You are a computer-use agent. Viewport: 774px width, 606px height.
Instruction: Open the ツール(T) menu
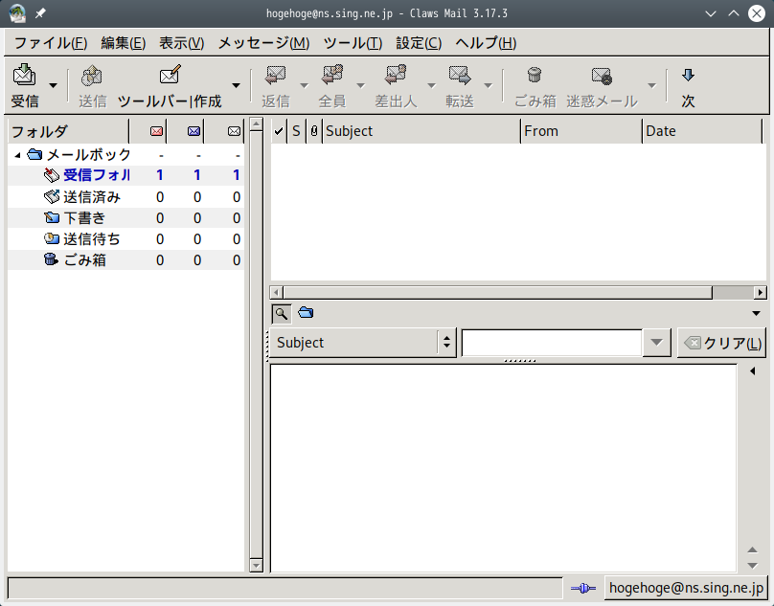click(x=353, y=43)
